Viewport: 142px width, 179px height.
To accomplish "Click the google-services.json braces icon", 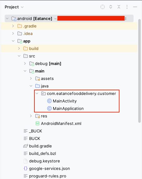I will click(x=26, y=168).
